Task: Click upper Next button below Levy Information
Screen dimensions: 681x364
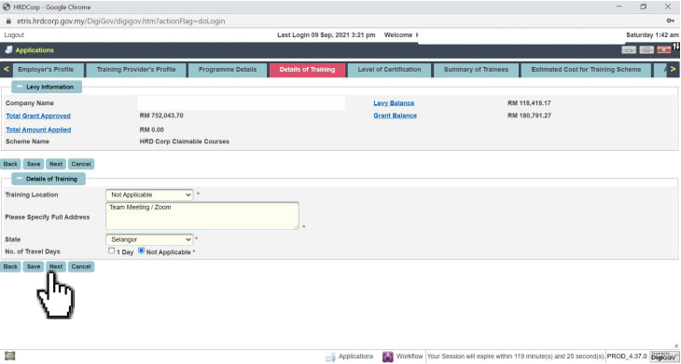Action: pyautogui.click(x=56, y=164)
